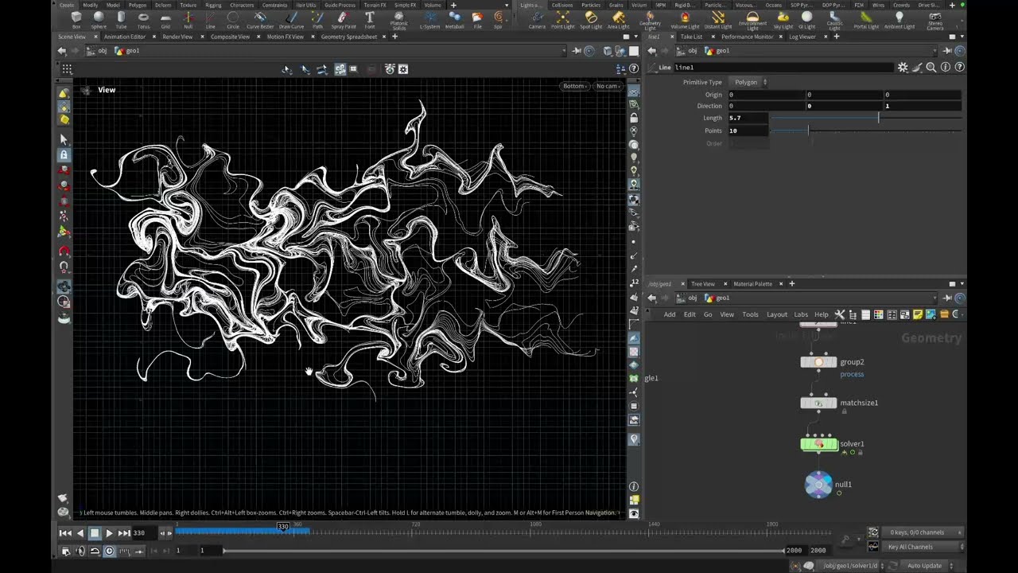This screenshot has height=573, width=1018.
Task: Switch to the Material Palette tab
Action: (x=752, y=284)
